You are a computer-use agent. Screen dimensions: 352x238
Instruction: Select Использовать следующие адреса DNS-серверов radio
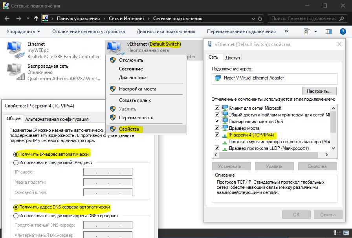(16, 216)
